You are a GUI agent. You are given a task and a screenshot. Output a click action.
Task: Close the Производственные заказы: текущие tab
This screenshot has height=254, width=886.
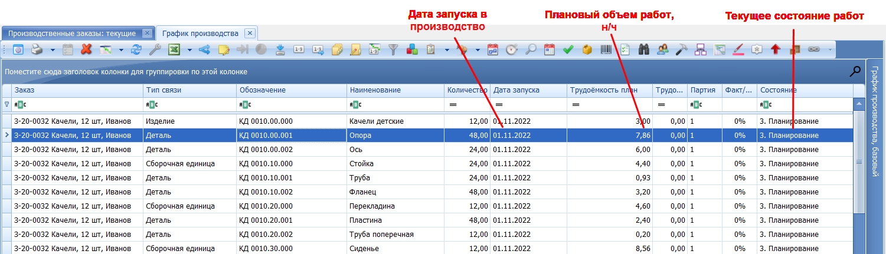[x=148, y=33]
